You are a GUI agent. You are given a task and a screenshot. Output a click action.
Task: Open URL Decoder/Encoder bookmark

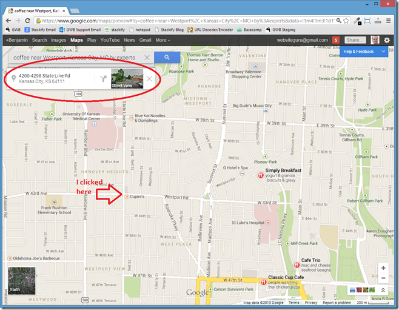pos(210,30)
